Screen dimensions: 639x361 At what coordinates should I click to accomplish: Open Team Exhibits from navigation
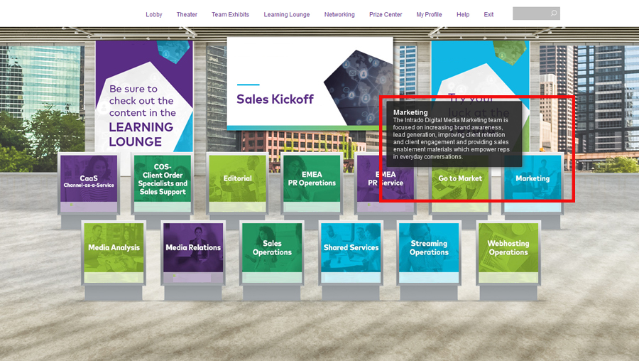[x=230, y=14]
